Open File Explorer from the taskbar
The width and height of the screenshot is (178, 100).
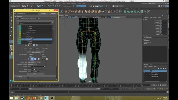[x=17, y=98]
